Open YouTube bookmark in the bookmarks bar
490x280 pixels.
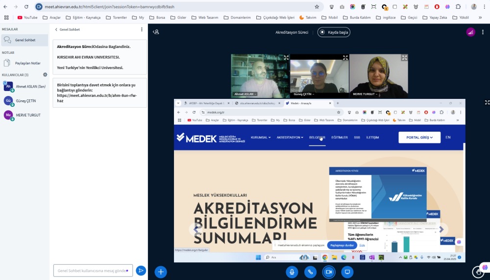pos(27,18)
